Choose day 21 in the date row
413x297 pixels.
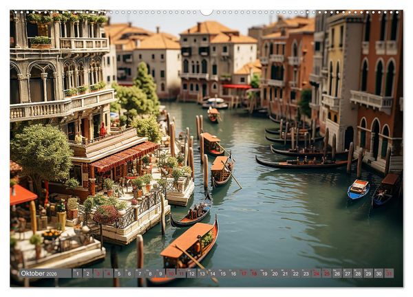pos(285,274)
